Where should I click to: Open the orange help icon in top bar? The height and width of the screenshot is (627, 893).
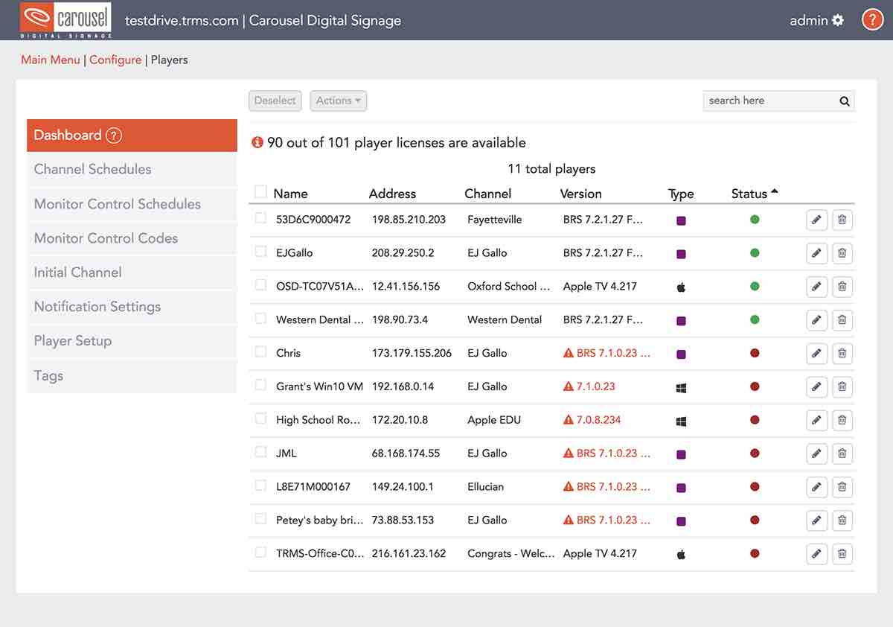pyautogui.click(x=872, y=19)
